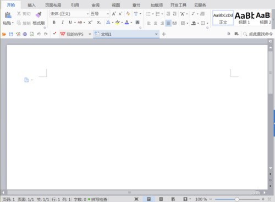
Task: Expand the Paste (粘贴) dropdown arrow
Action: [13, 23]
